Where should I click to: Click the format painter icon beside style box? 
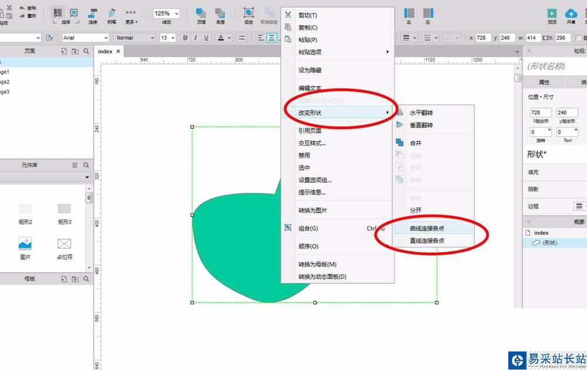[49, 38]
